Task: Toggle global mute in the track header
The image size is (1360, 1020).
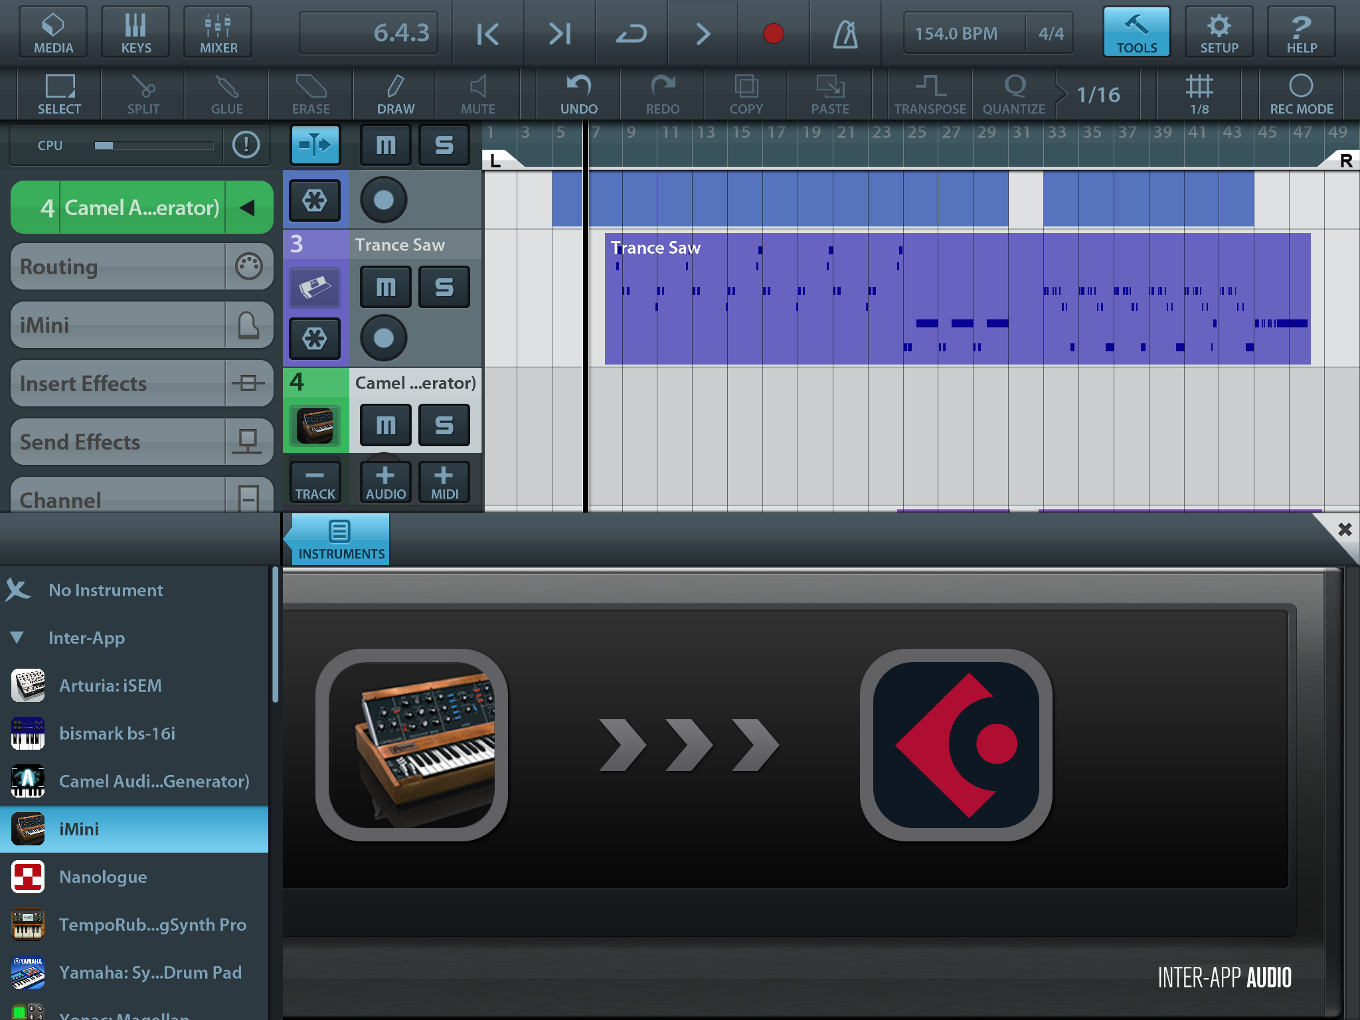Action: pos(386,145)
